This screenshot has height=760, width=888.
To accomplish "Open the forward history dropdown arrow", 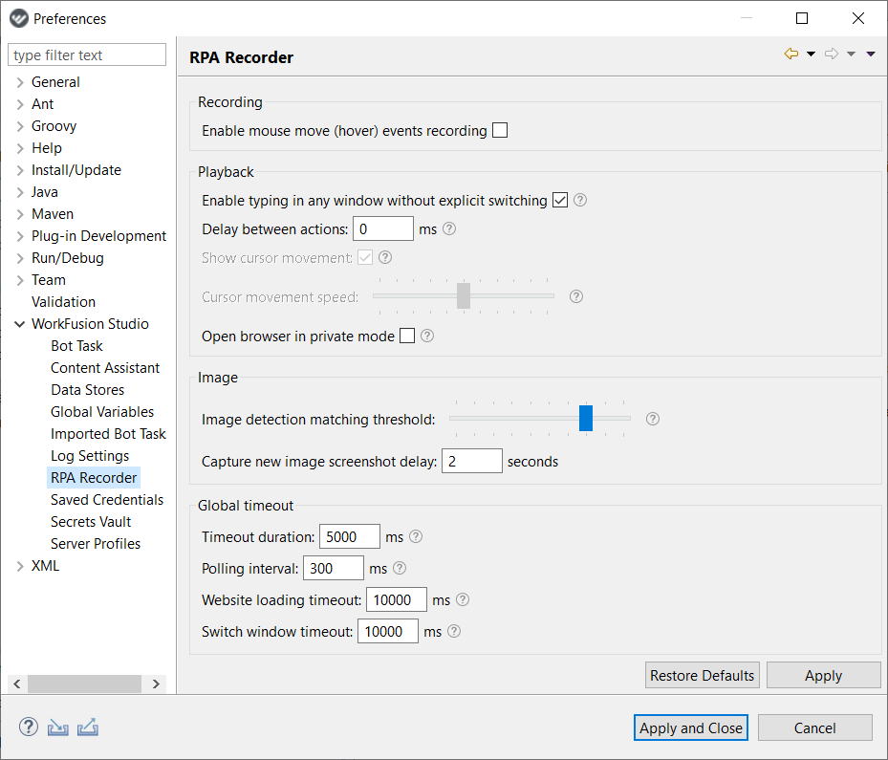I will tap(851, 54).
